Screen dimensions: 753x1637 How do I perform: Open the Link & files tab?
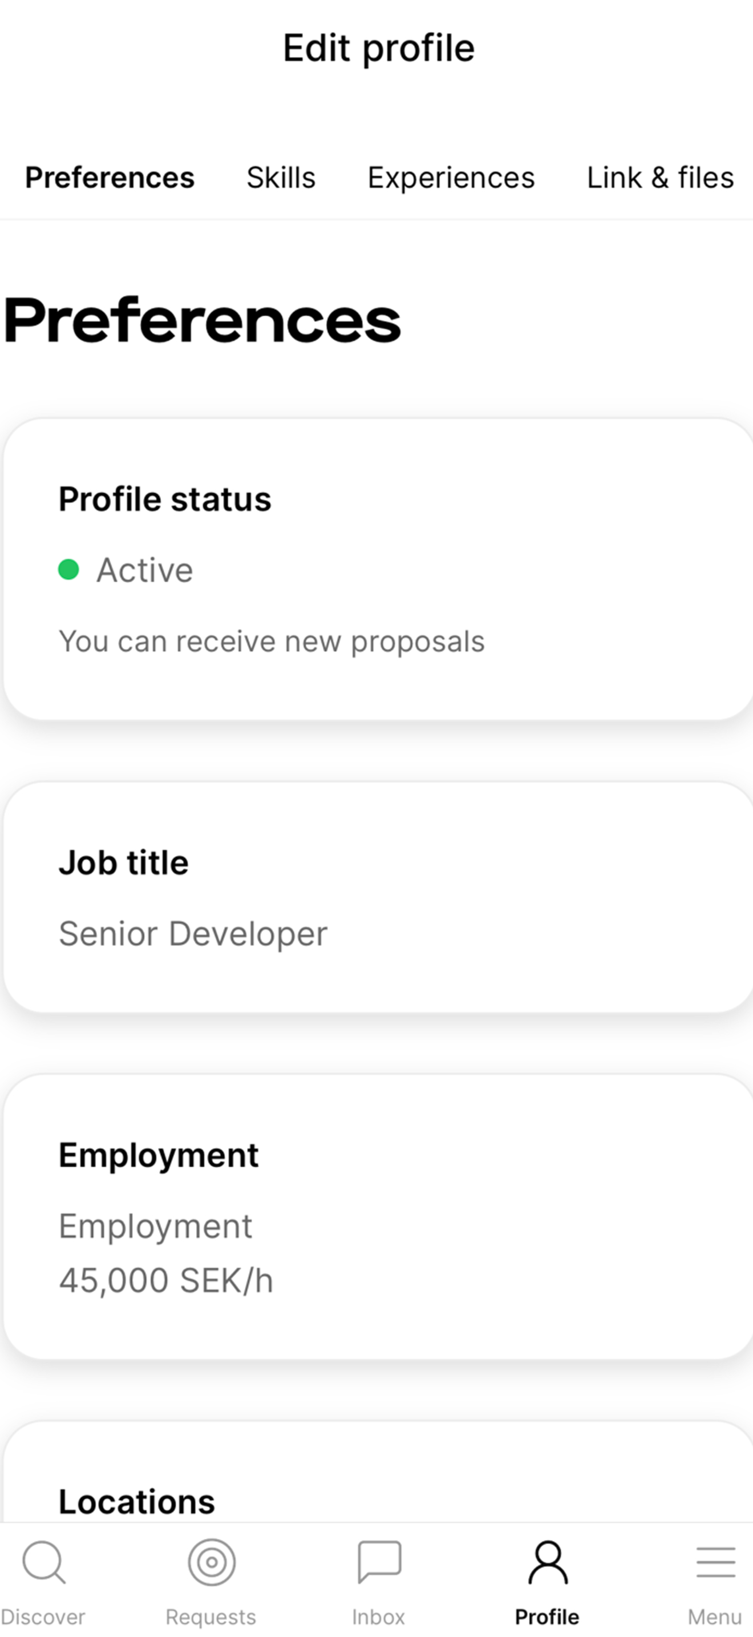[x=661, y=178]
